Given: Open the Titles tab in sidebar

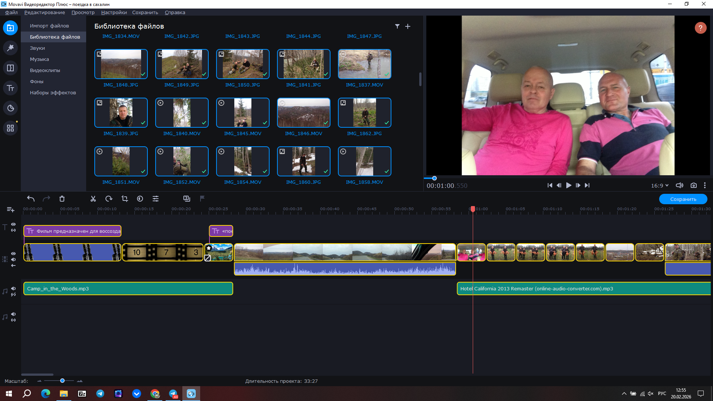Looking at the screenshot, I should tap(10, 88).
